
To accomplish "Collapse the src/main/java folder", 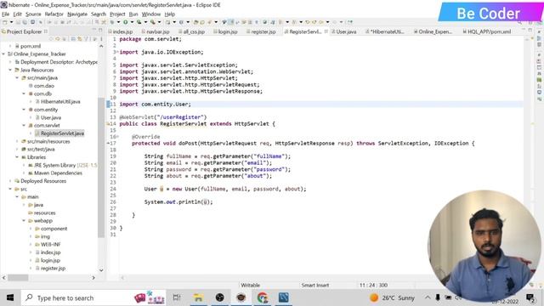I will click(x=17, y=78).
